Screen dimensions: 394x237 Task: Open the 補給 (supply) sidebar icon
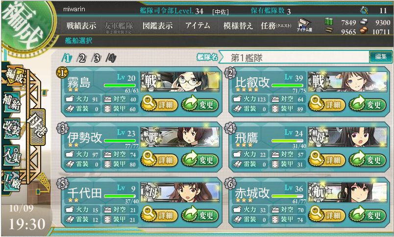11,102
